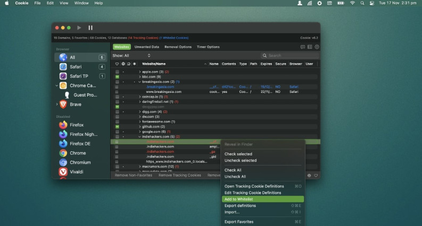Open the feedback speech bubble icon

tap(302, 47)
